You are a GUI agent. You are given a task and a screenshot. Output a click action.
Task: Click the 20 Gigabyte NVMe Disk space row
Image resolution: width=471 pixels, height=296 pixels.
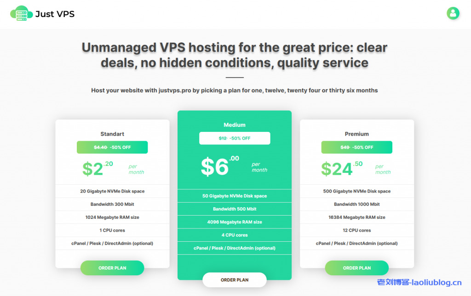[x=112, y=191]
